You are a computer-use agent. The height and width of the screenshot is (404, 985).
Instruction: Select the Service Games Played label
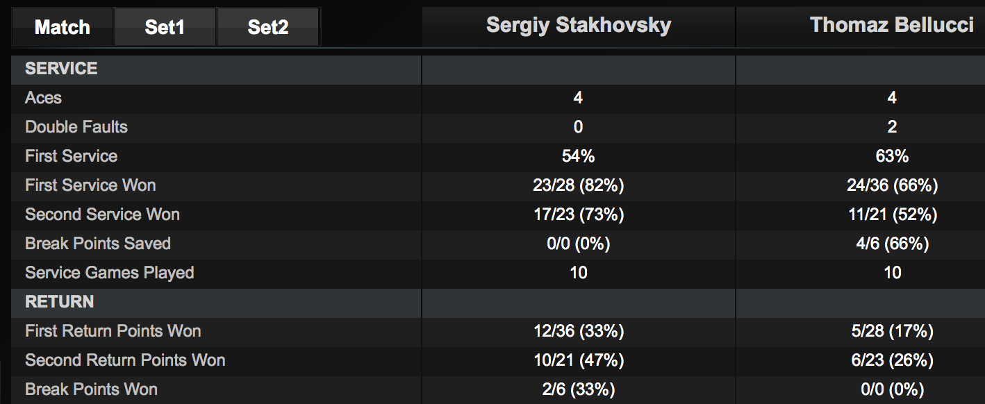[109, 273]
